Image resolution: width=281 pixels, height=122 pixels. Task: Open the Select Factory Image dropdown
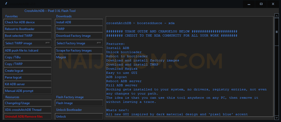(x=79, y=43)
